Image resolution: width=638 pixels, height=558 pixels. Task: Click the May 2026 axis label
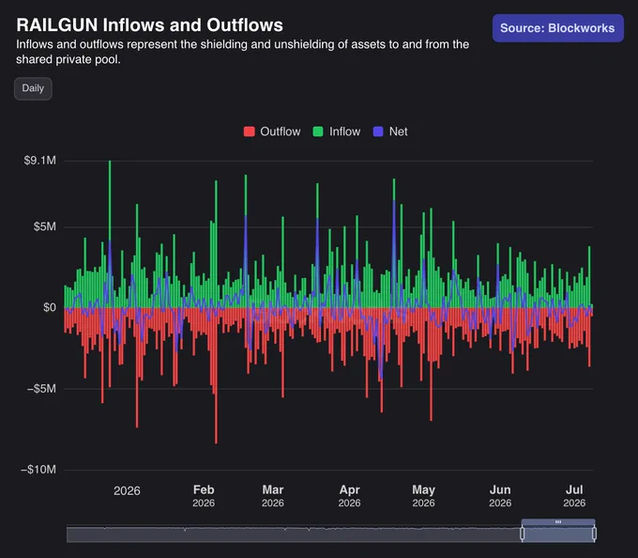(423, 496)
